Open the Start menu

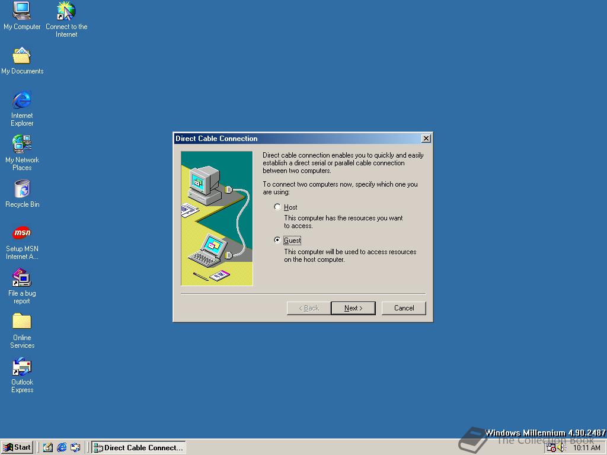point(17,448)
